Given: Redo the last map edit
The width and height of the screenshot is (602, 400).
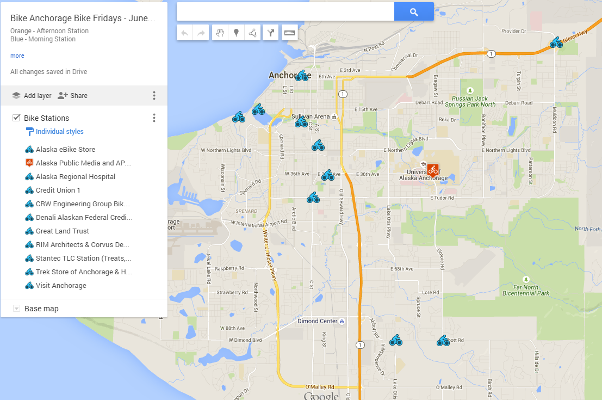Looking at the screenshot, I should [x=201, y=33].
